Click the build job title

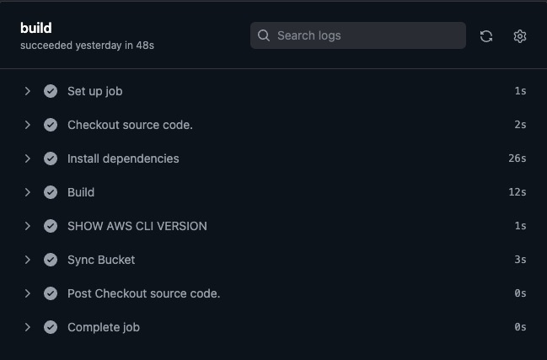[x=36, y=28]
